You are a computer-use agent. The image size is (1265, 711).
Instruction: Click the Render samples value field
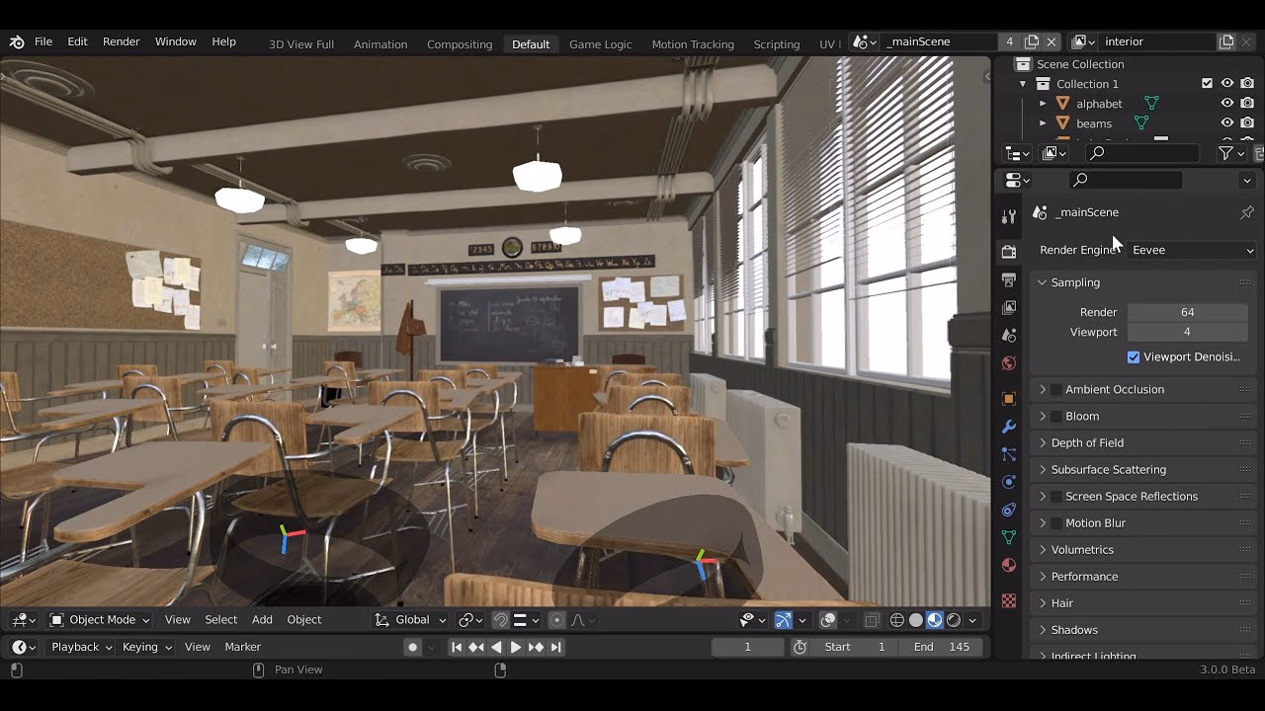click(1187, 312)
